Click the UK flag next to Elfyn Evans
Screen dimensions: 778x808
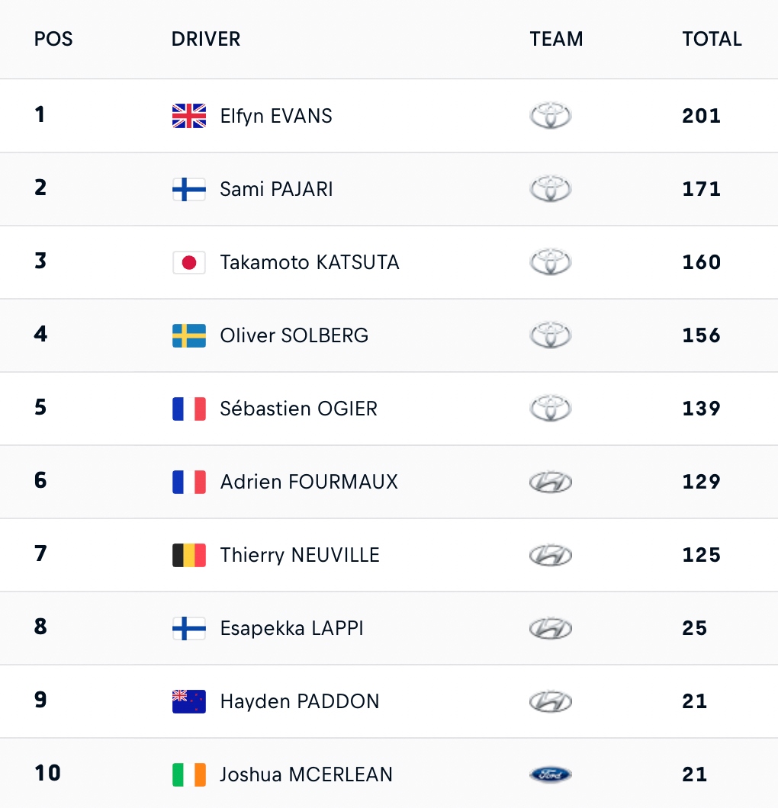pyautogui.click(x=189, y=116)
